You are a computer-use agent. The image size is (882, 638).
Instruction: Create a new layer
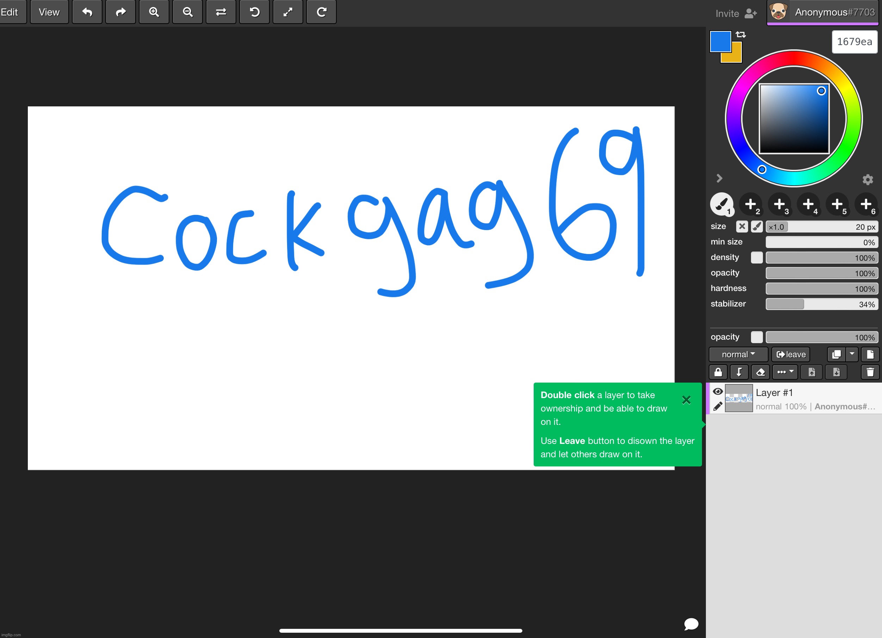(x=870, y=354)
